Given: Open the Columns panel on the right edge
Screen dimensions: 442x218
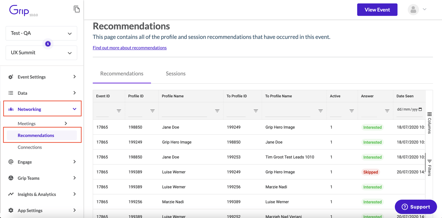Looking at the screenshot, I should (429, 124).
